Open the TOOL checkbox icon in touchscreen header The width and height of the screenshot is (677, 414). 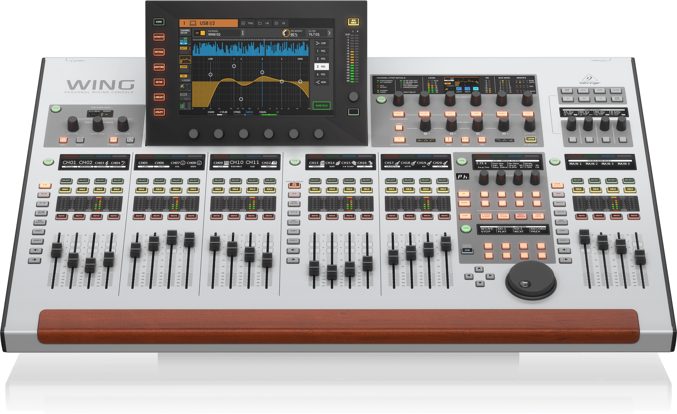point(243,23)
